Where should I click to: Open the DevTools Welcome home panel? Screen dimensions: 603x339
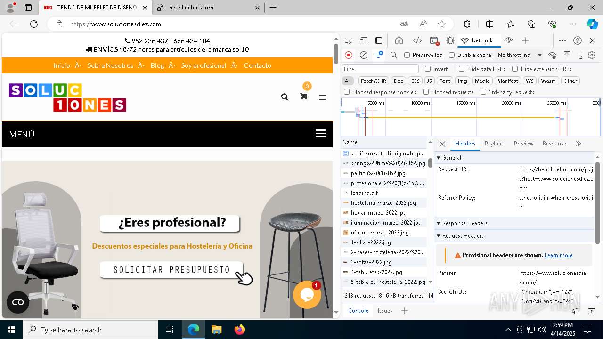(x=399, y=40)
